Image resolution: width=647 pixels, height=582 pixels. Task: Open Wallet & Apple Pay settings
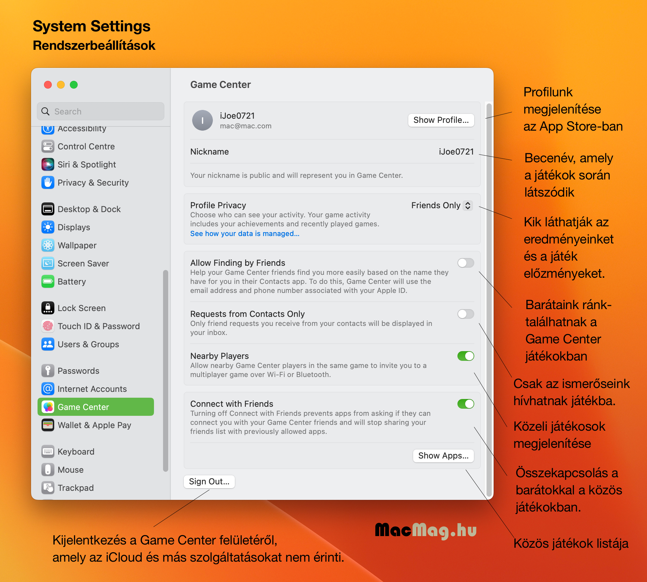pos(96,425)
